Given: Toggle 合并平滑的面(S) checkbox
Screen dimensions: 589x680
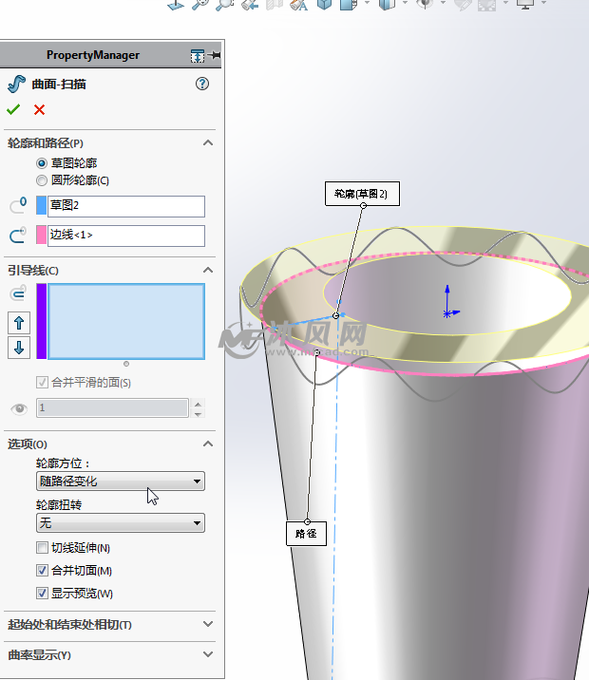Looking at the screenshot, I should [42, 382].
